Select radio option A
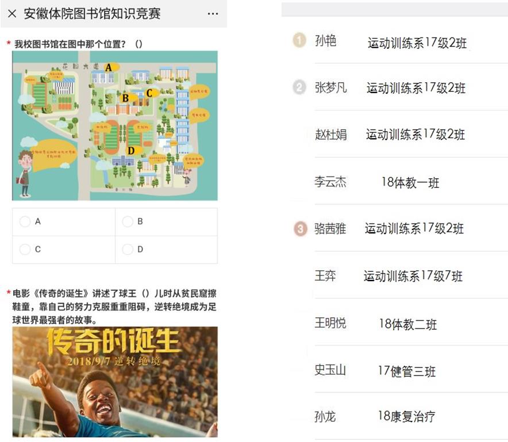 [x=25, y=222]
